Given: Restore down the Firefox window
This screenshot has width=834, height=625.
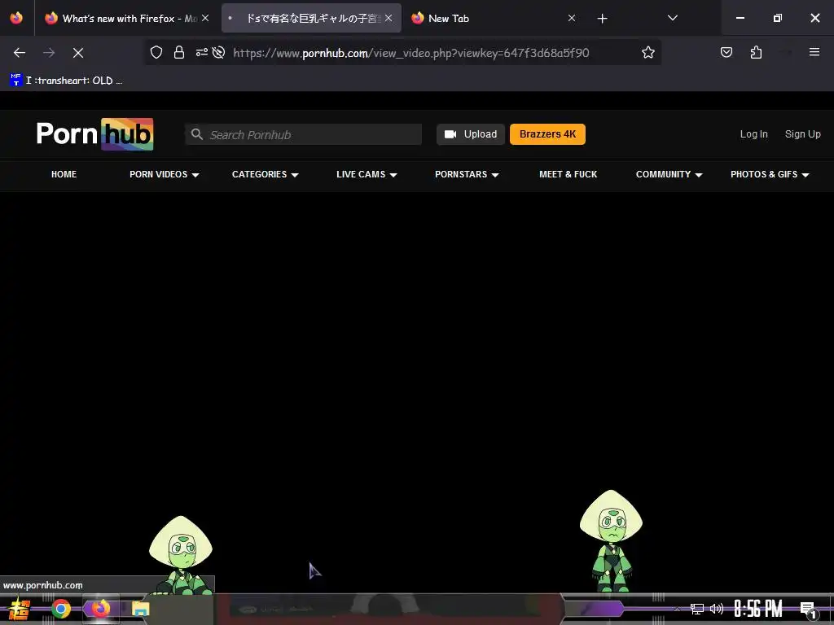Looking at the screenshot, I should [778, 18].
